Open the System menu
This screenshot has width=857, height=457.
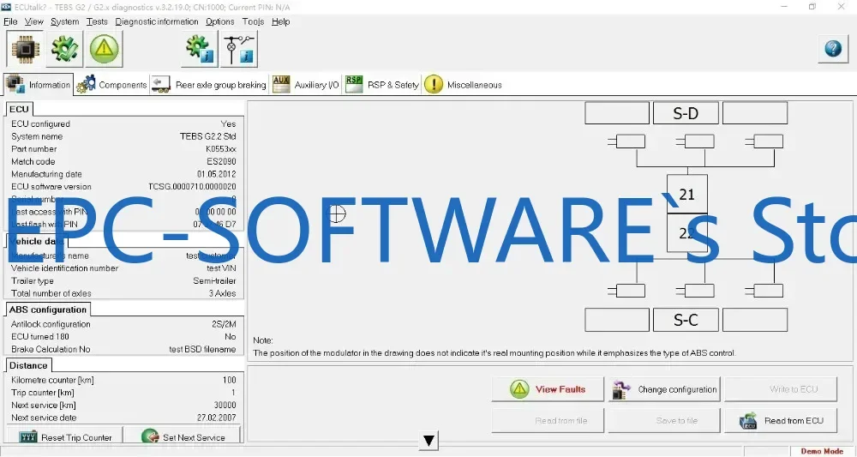tap(64, 22)
